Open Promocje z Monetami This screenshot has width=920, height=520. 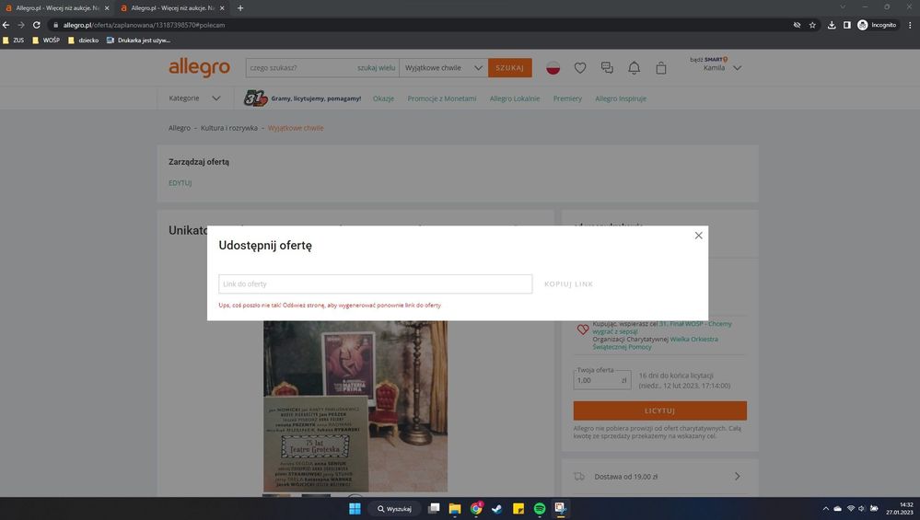coord(442,98)
